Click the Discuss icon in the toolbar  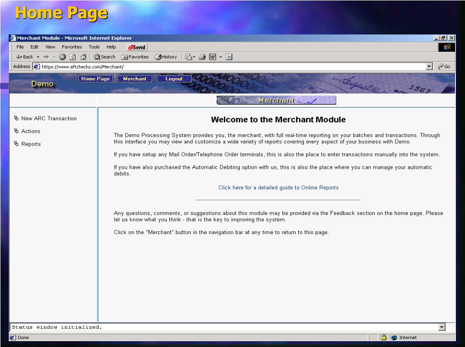[229, 57]
